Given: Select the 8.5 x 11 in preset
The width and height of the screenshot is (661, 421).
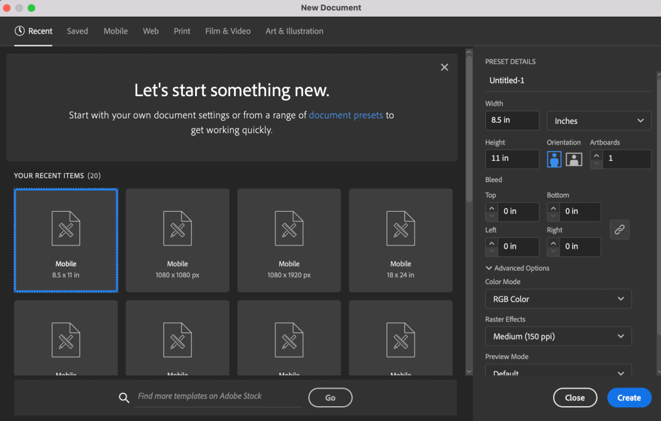Looking at the screenshot, I should pyautogui.click(x=66, y=240).
